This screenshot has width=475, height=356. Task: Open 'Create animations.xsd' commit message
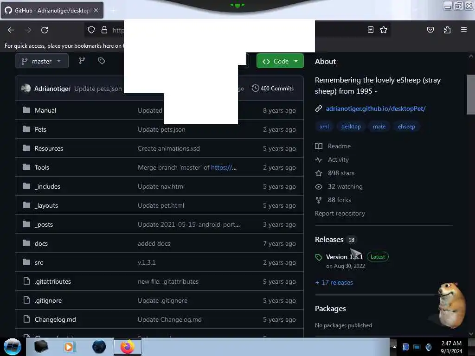pyautogui.click(x=169, y=149)
